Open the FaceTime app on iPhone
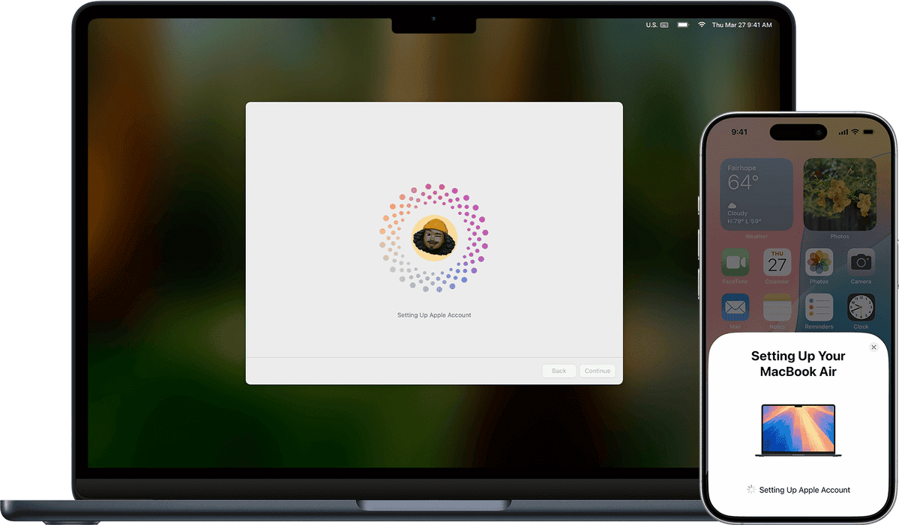The image size is (899, 525). point(735,263)
